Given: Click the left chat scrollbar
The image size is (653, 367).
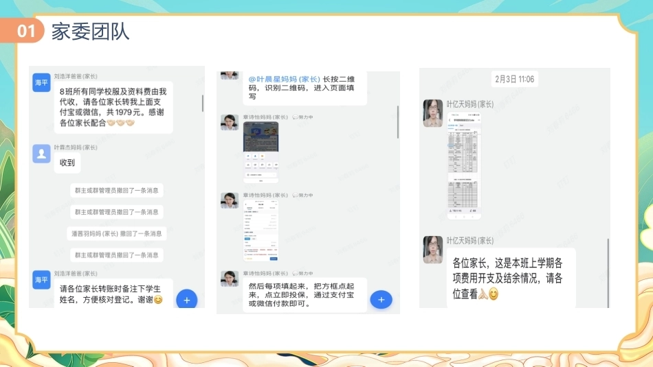Looking at the screenshot, I should pyautogui.click(x=203, y=103).
